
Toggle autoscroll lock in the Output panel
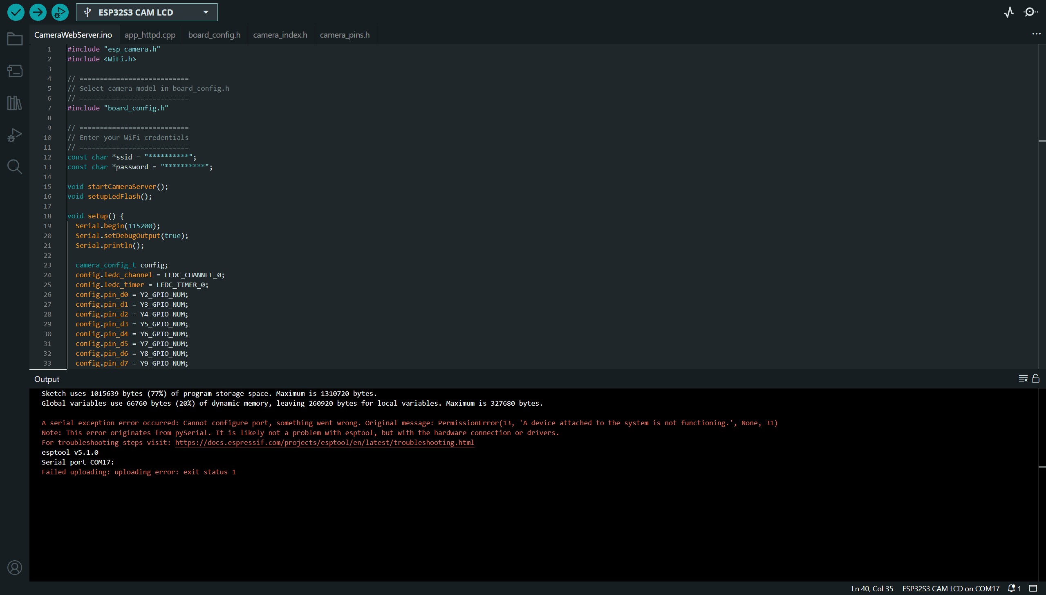pos(1035,378)
